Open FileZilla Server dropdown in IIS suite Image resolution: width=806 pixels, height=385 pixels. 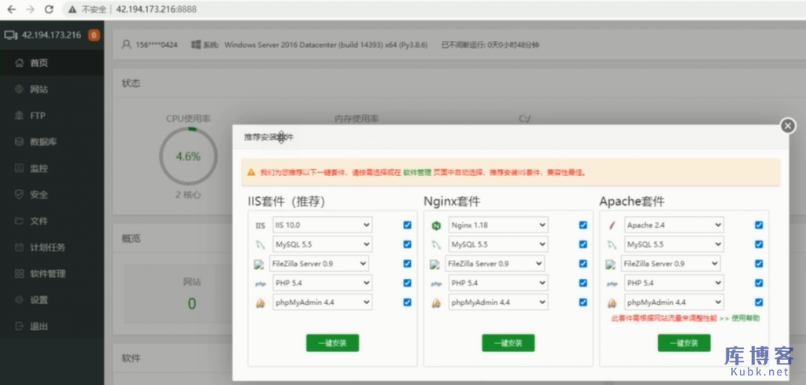[x=319, y=263]
